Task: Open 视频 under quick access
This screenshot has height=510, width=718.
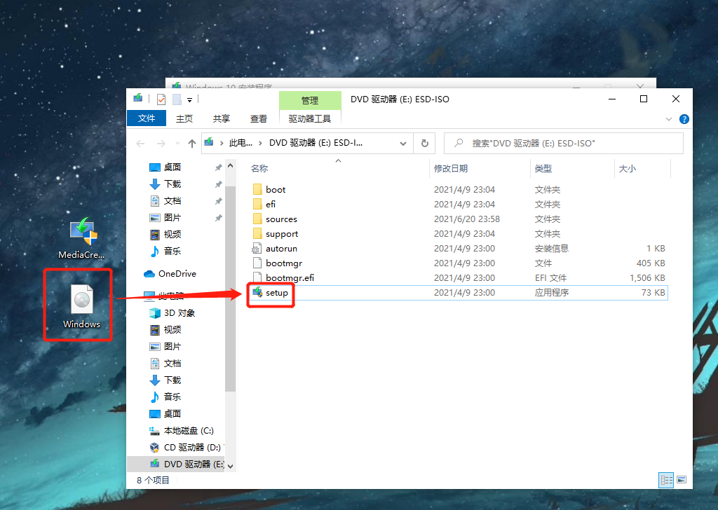Action: tap(165, 234)
